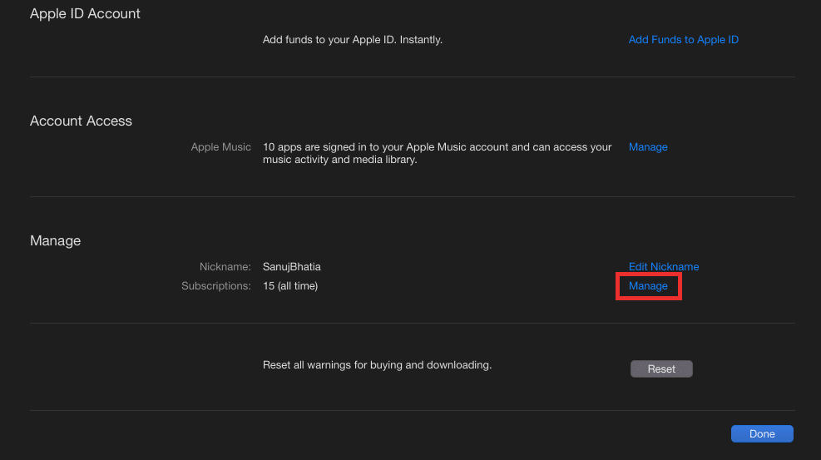Screen dimensions: 821x460
Task: Click the 'Account Access' section heading
Action: [x=81, y=121]
